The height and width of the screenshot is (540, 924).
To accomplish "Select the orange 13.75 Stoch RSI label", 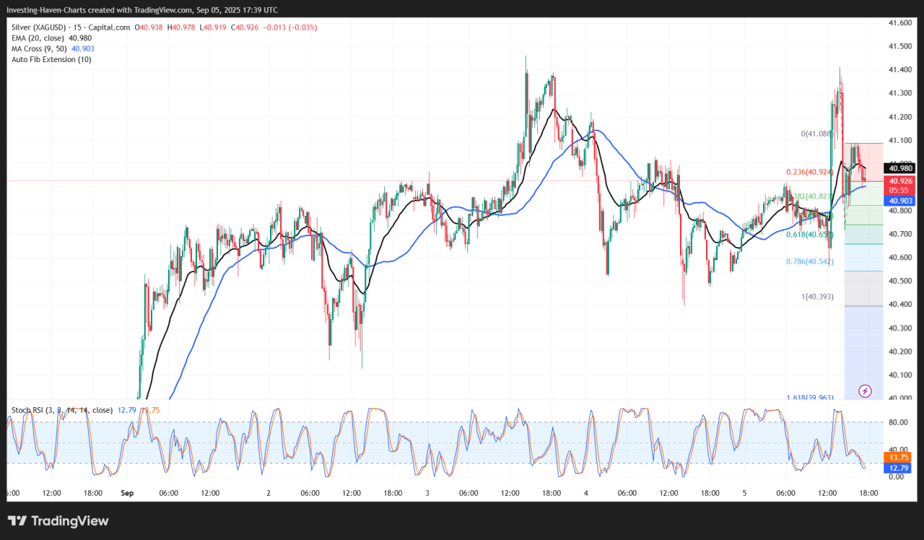I will (897, 457).
